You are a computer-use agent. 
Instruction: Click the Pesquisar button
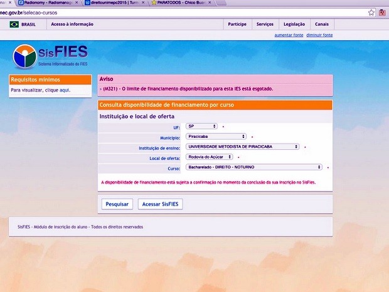(x=117, y=204)
